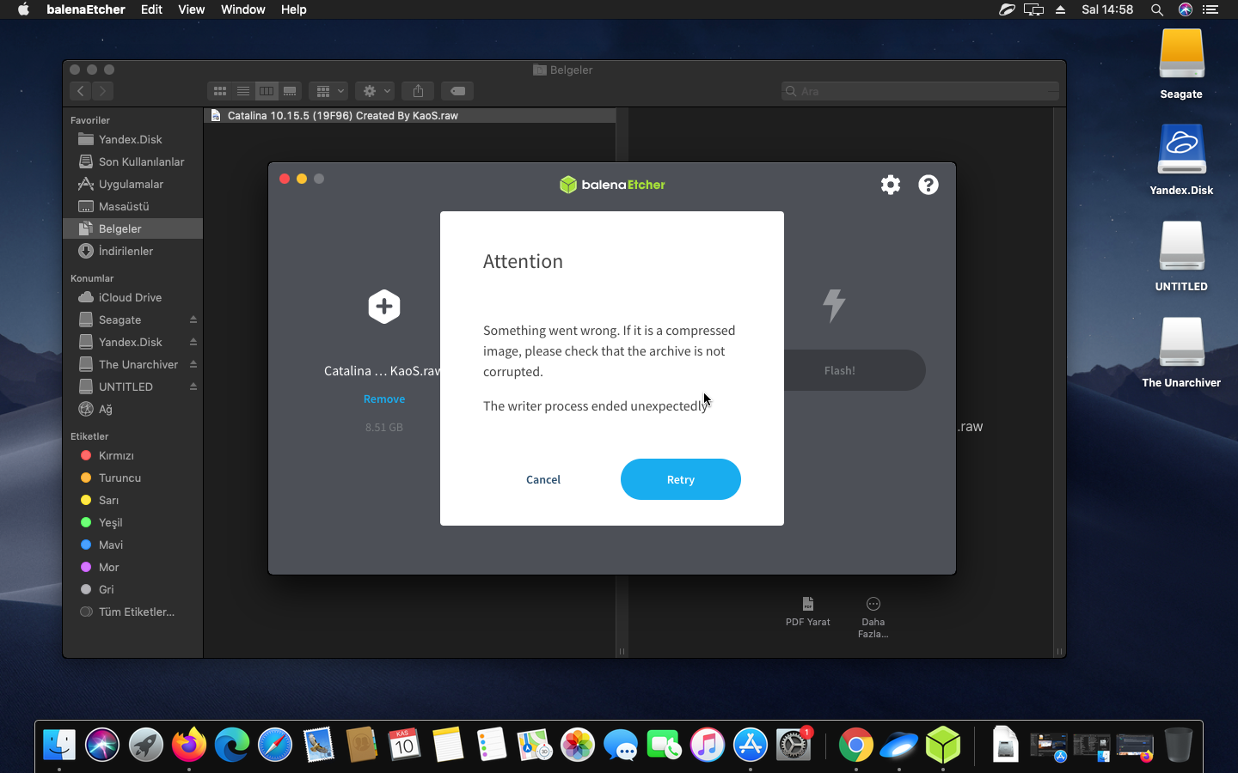
Task: Select Catalina 10.15.5 raw file in Finder
Action: click(x=410, y=115)
